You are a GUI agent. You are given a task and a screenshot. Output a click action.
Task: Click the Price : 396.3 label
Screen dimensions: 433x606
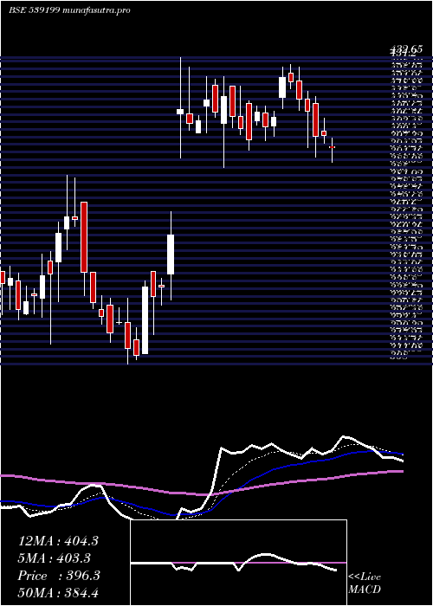[x=59, y=576]
